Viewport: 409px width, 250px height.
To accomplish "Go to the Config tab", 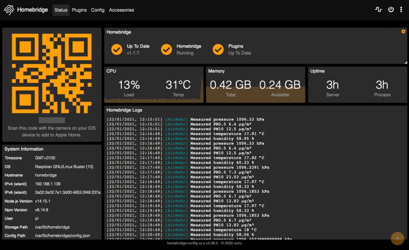I will 97,10.
